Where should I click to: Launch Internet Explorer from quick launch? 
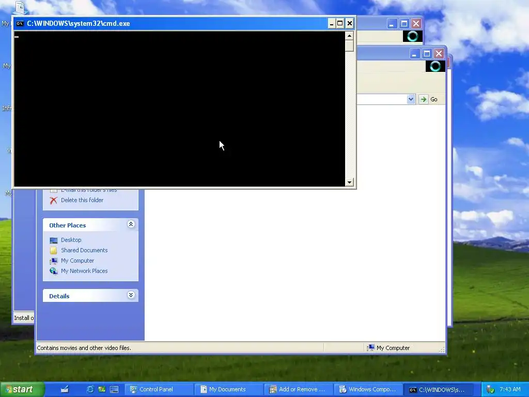click(90, 389)
